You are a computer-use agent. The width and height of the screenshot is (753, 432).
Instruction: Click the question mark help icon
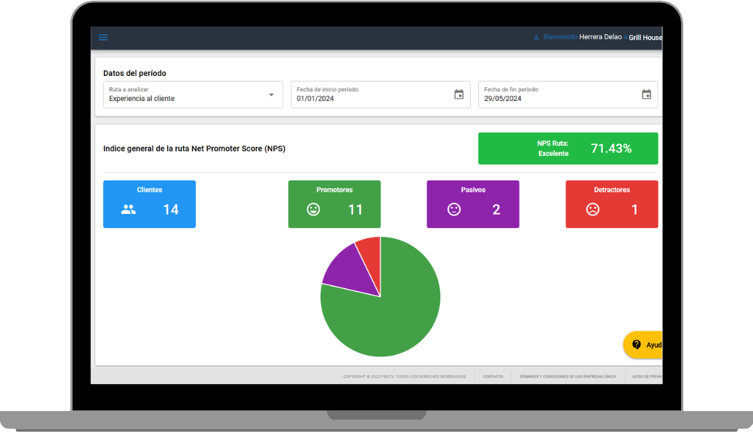637,345
